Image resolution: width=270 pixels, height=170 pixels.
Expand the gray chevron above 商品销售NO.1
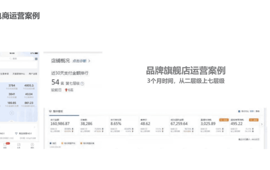click(x=35, y=127)
